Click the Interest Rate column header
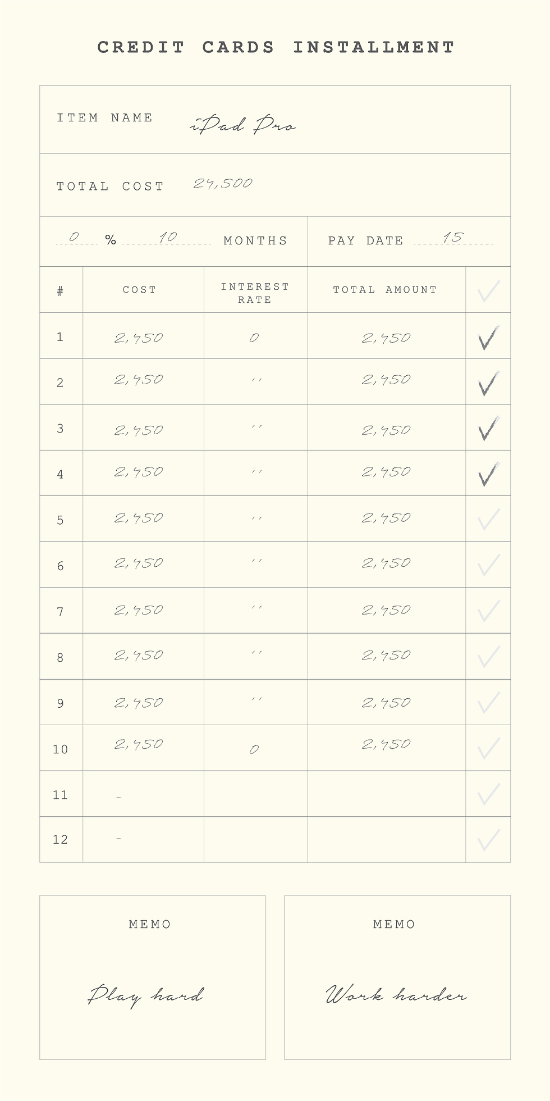550x1101 pixels. (255, 293)
